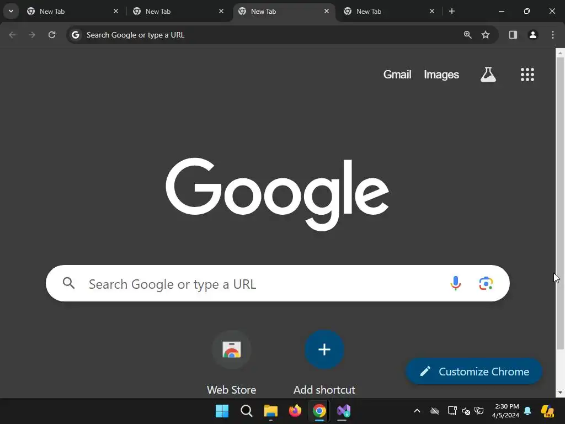
Task: Open File Explorer from the taskbar
Action: (x=270, y=411)
